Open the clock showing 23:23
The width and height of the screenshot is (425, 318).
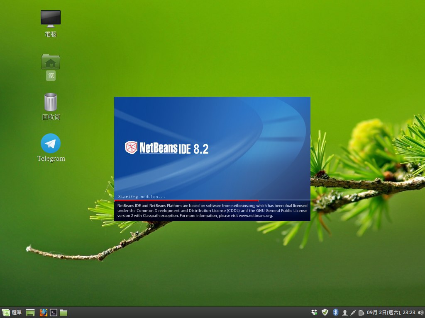point(391,313)
